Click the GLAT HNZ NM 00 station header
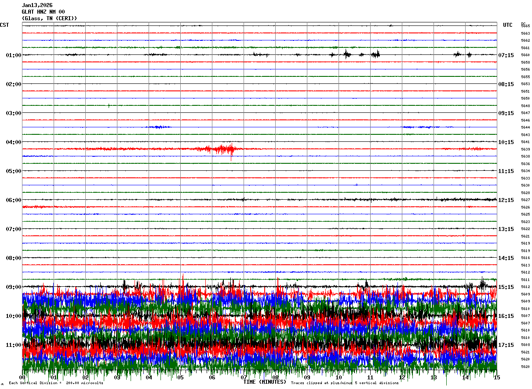Viewport: 532px width, 389px height. coord(43,12)
